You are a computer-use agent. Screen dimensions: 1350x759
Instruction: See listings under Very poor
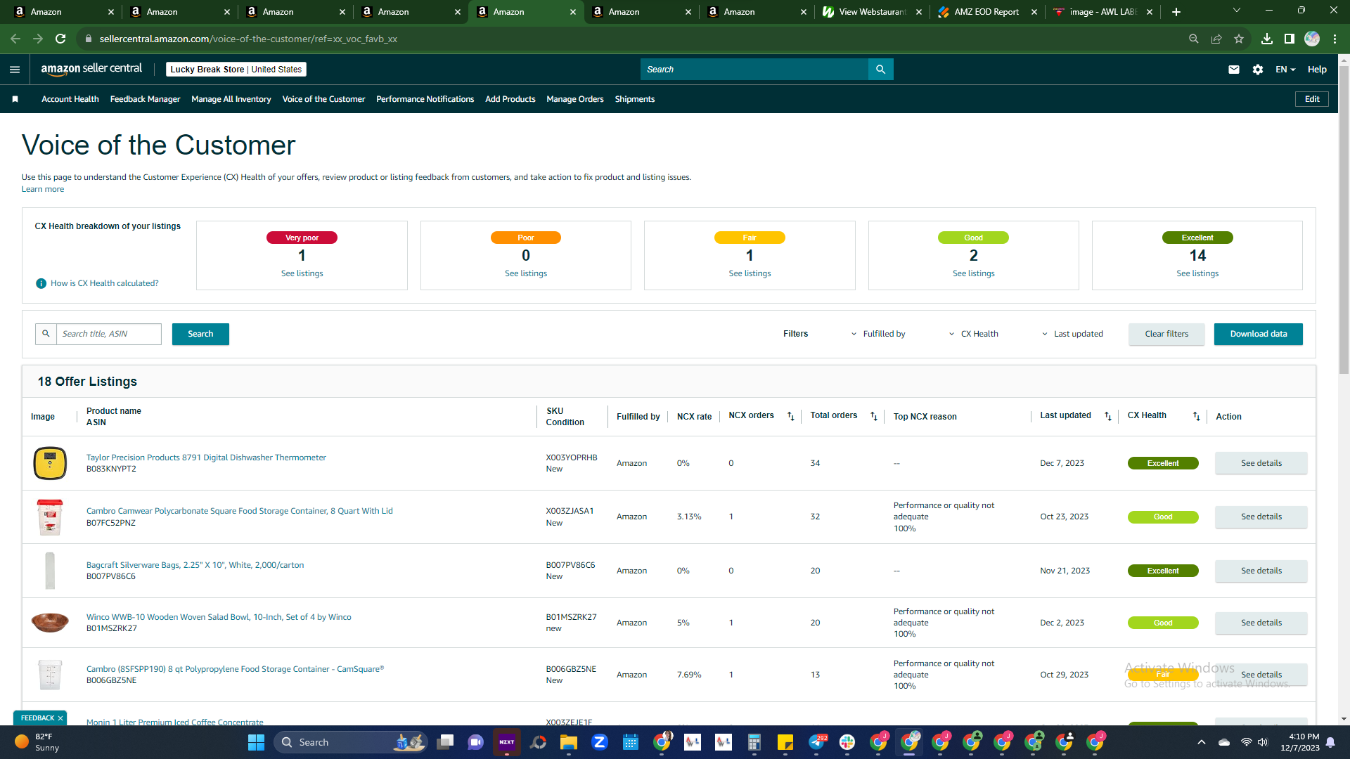pyautogui.click(x=302, y=273)
